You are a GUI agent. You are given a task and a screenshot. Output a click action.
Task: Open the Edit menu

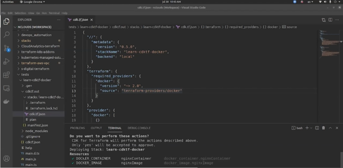coord(10,13)
